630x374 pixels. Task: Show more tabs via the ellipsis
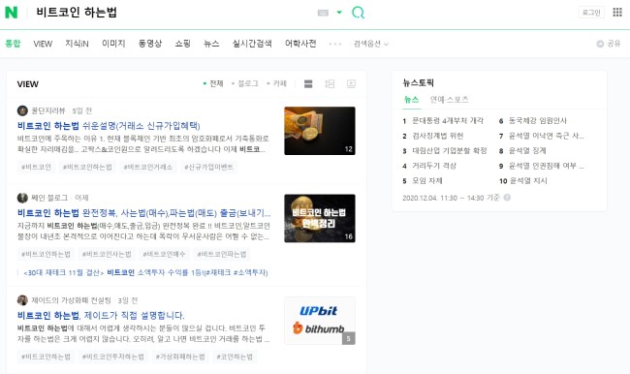tap(334, 44)
